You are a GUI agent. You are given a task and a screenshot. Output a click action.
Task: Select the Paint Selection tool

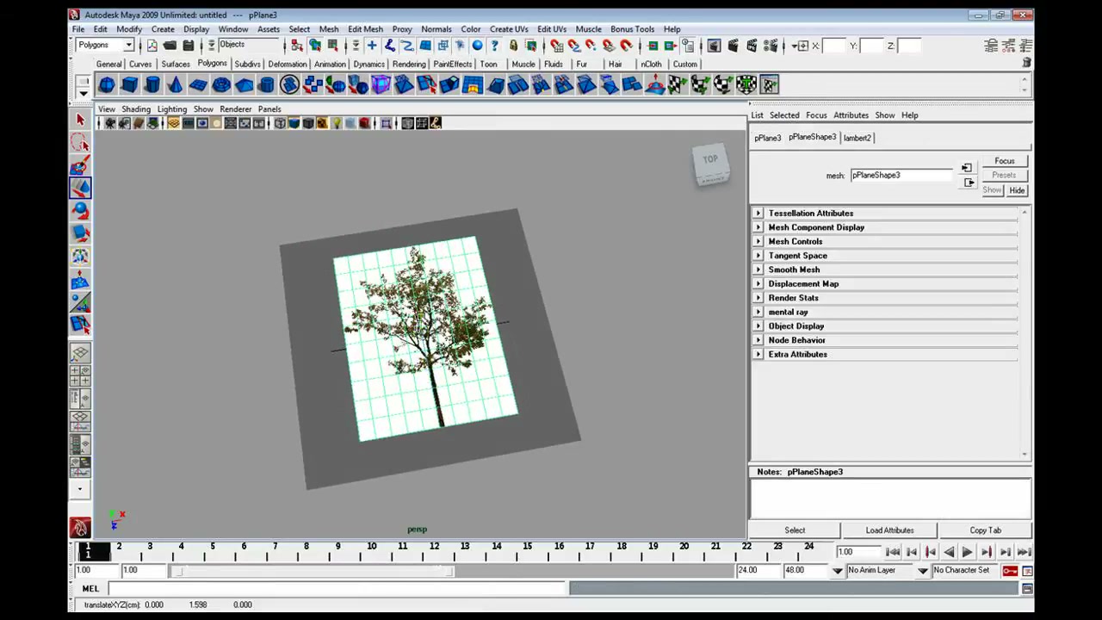[x=80, y=165]
